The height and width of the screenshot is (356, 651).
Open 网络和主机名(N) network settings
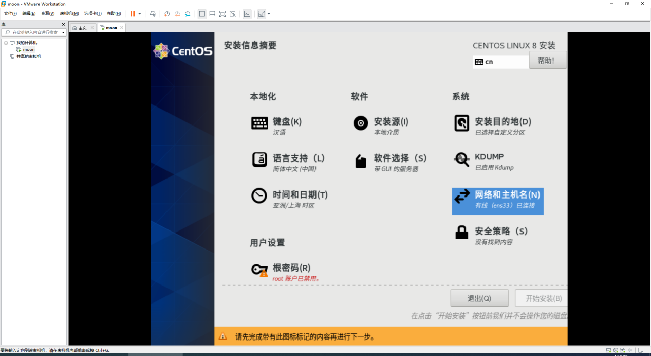497,201
